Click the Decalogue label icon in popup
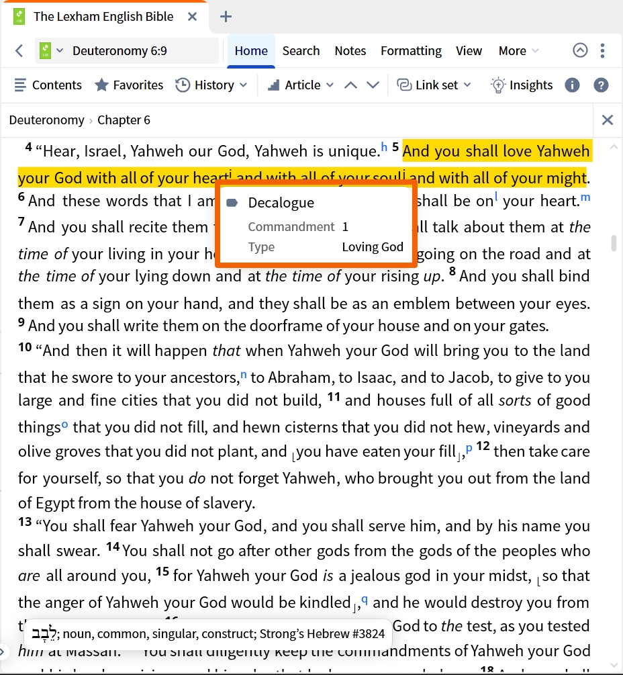Image resolution: width=623 pixels, height=675 pixels. pos(232,203)
